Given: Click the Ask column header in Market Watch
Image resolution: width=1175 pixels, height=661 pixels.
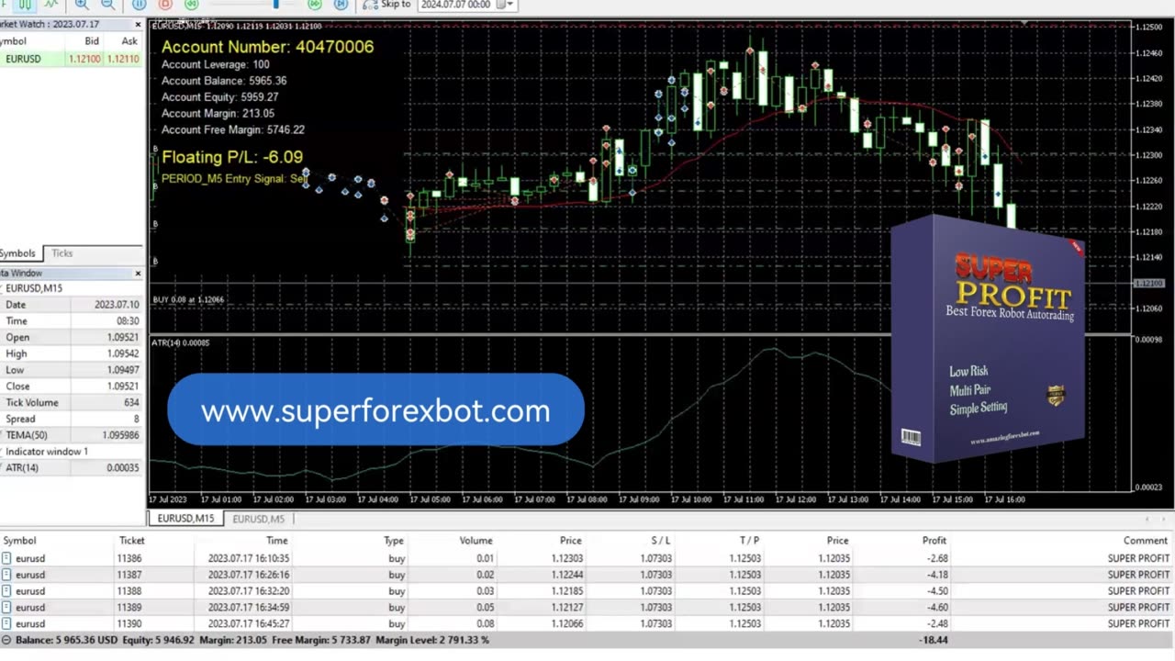Looking at the screenshot, I should pos(129,41).
